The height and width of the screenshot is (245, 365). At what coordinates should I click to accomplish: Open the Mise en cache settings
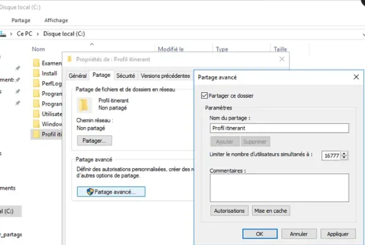coord(271,211)
